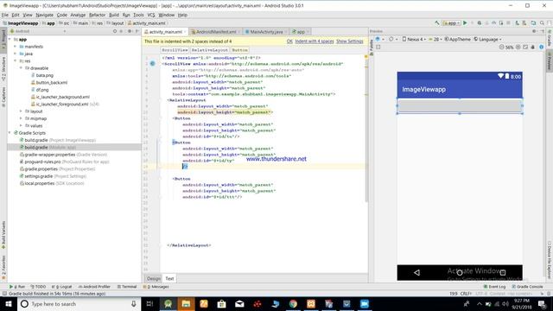This screenshot has width=553, height=311.
Task: Open the Build menu
Action: (114, 15)
